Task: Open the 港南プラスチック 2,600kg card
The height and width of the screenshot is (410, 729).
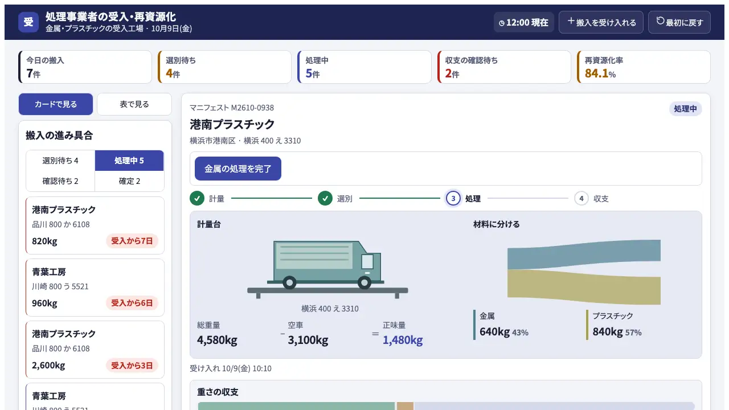Action: [95, 350]
